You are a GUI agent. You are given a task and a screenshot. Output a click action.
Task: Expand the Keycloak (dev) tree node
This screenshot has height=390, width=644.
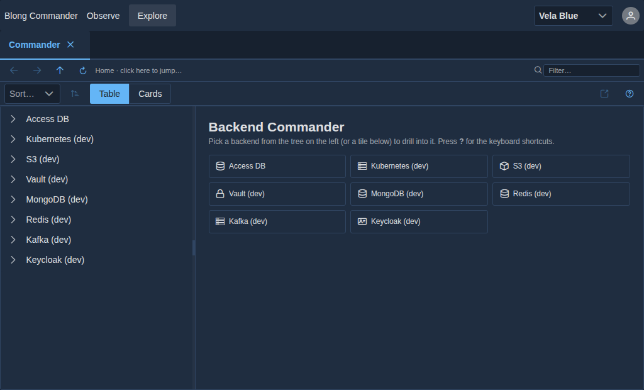coord(13,260)
